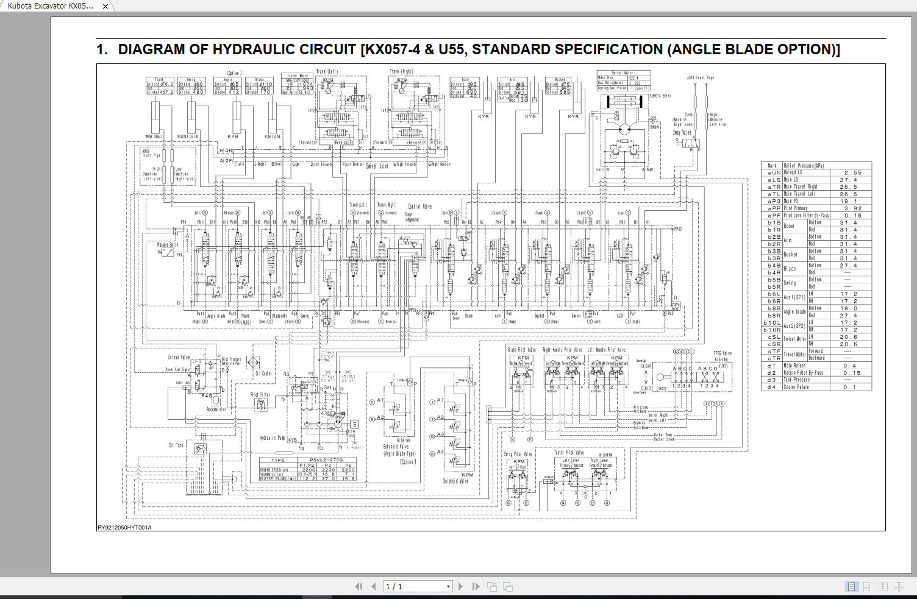Click the 'Swivel Joint' label

(377, 165)
